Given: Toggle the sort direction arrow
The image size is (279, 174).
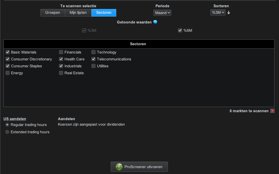Looking at the screenshot, I should 229,13.
